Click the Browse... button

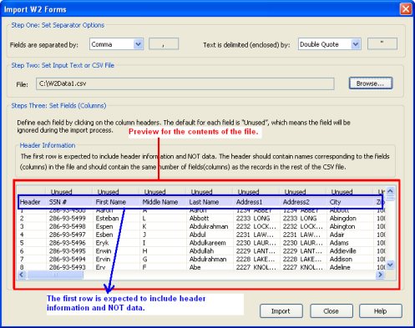pos(371,83)
